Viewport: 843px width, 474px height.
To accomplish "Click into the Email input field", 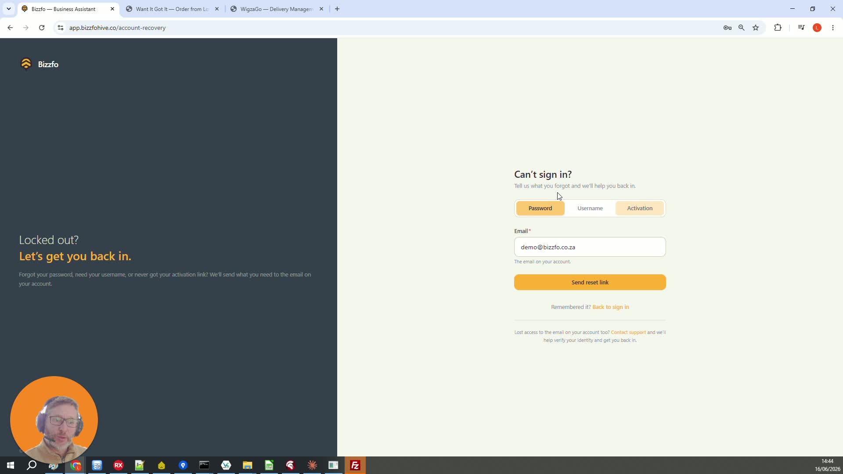I will (x=590, y=247).
